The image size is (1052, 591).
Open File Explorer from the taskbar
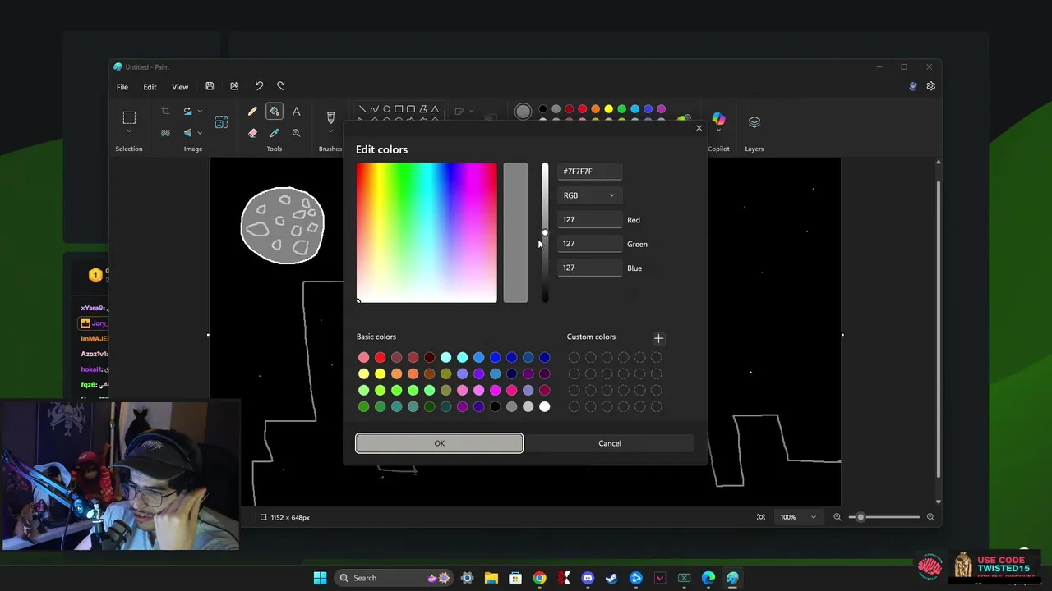[x=491, y=578]
